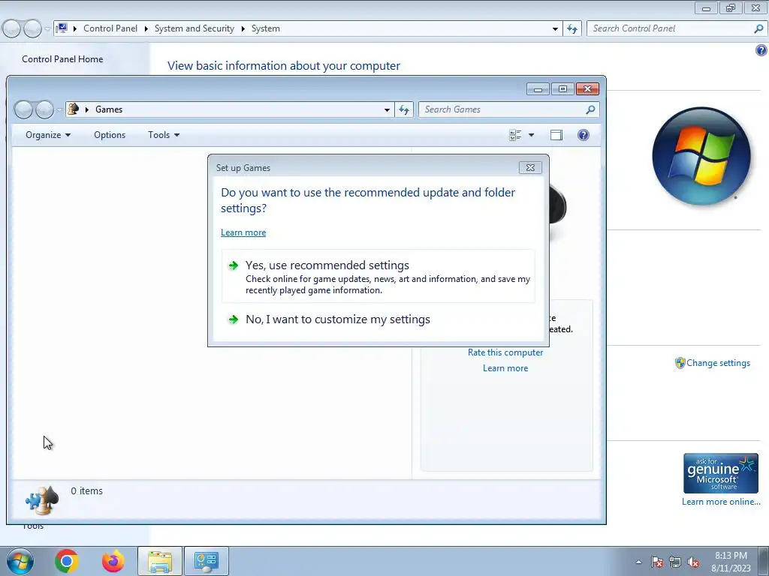Open Action Center flag icon in tray
Image resolution: width=769 pixels, height=576 pixels.
coord(657,562)
